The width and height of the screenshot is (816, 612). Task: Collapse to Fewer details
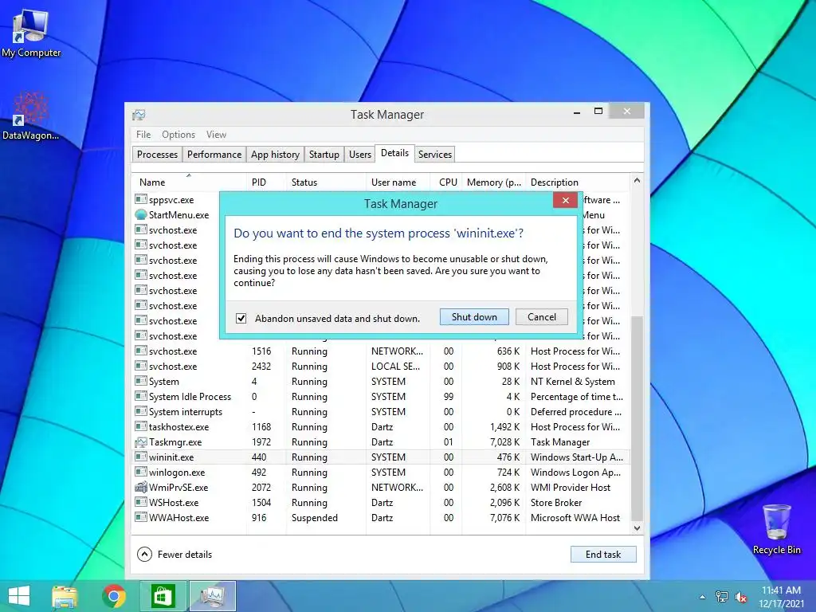[175, 555]
